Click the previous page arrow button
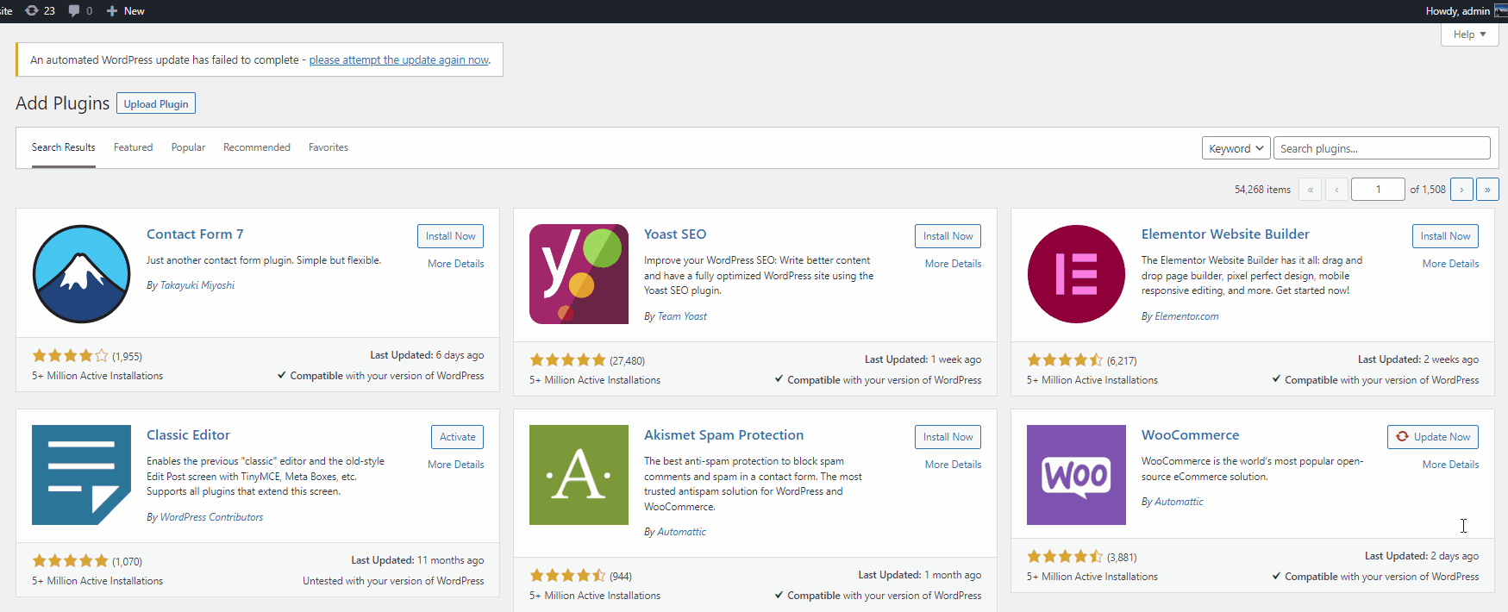 point(1336,190)
